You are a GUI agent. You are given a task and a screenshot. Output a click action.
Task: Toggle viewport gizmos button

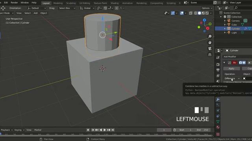173,13
